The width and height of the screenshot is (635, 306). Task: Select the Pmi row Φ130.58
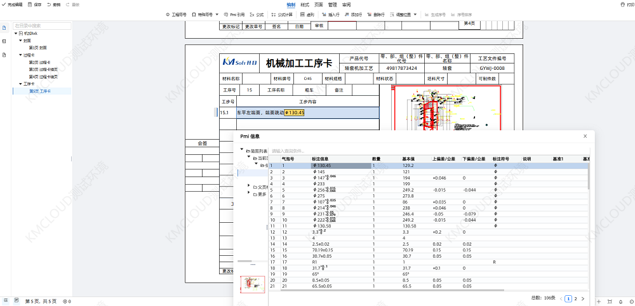[x=429, y=226]
